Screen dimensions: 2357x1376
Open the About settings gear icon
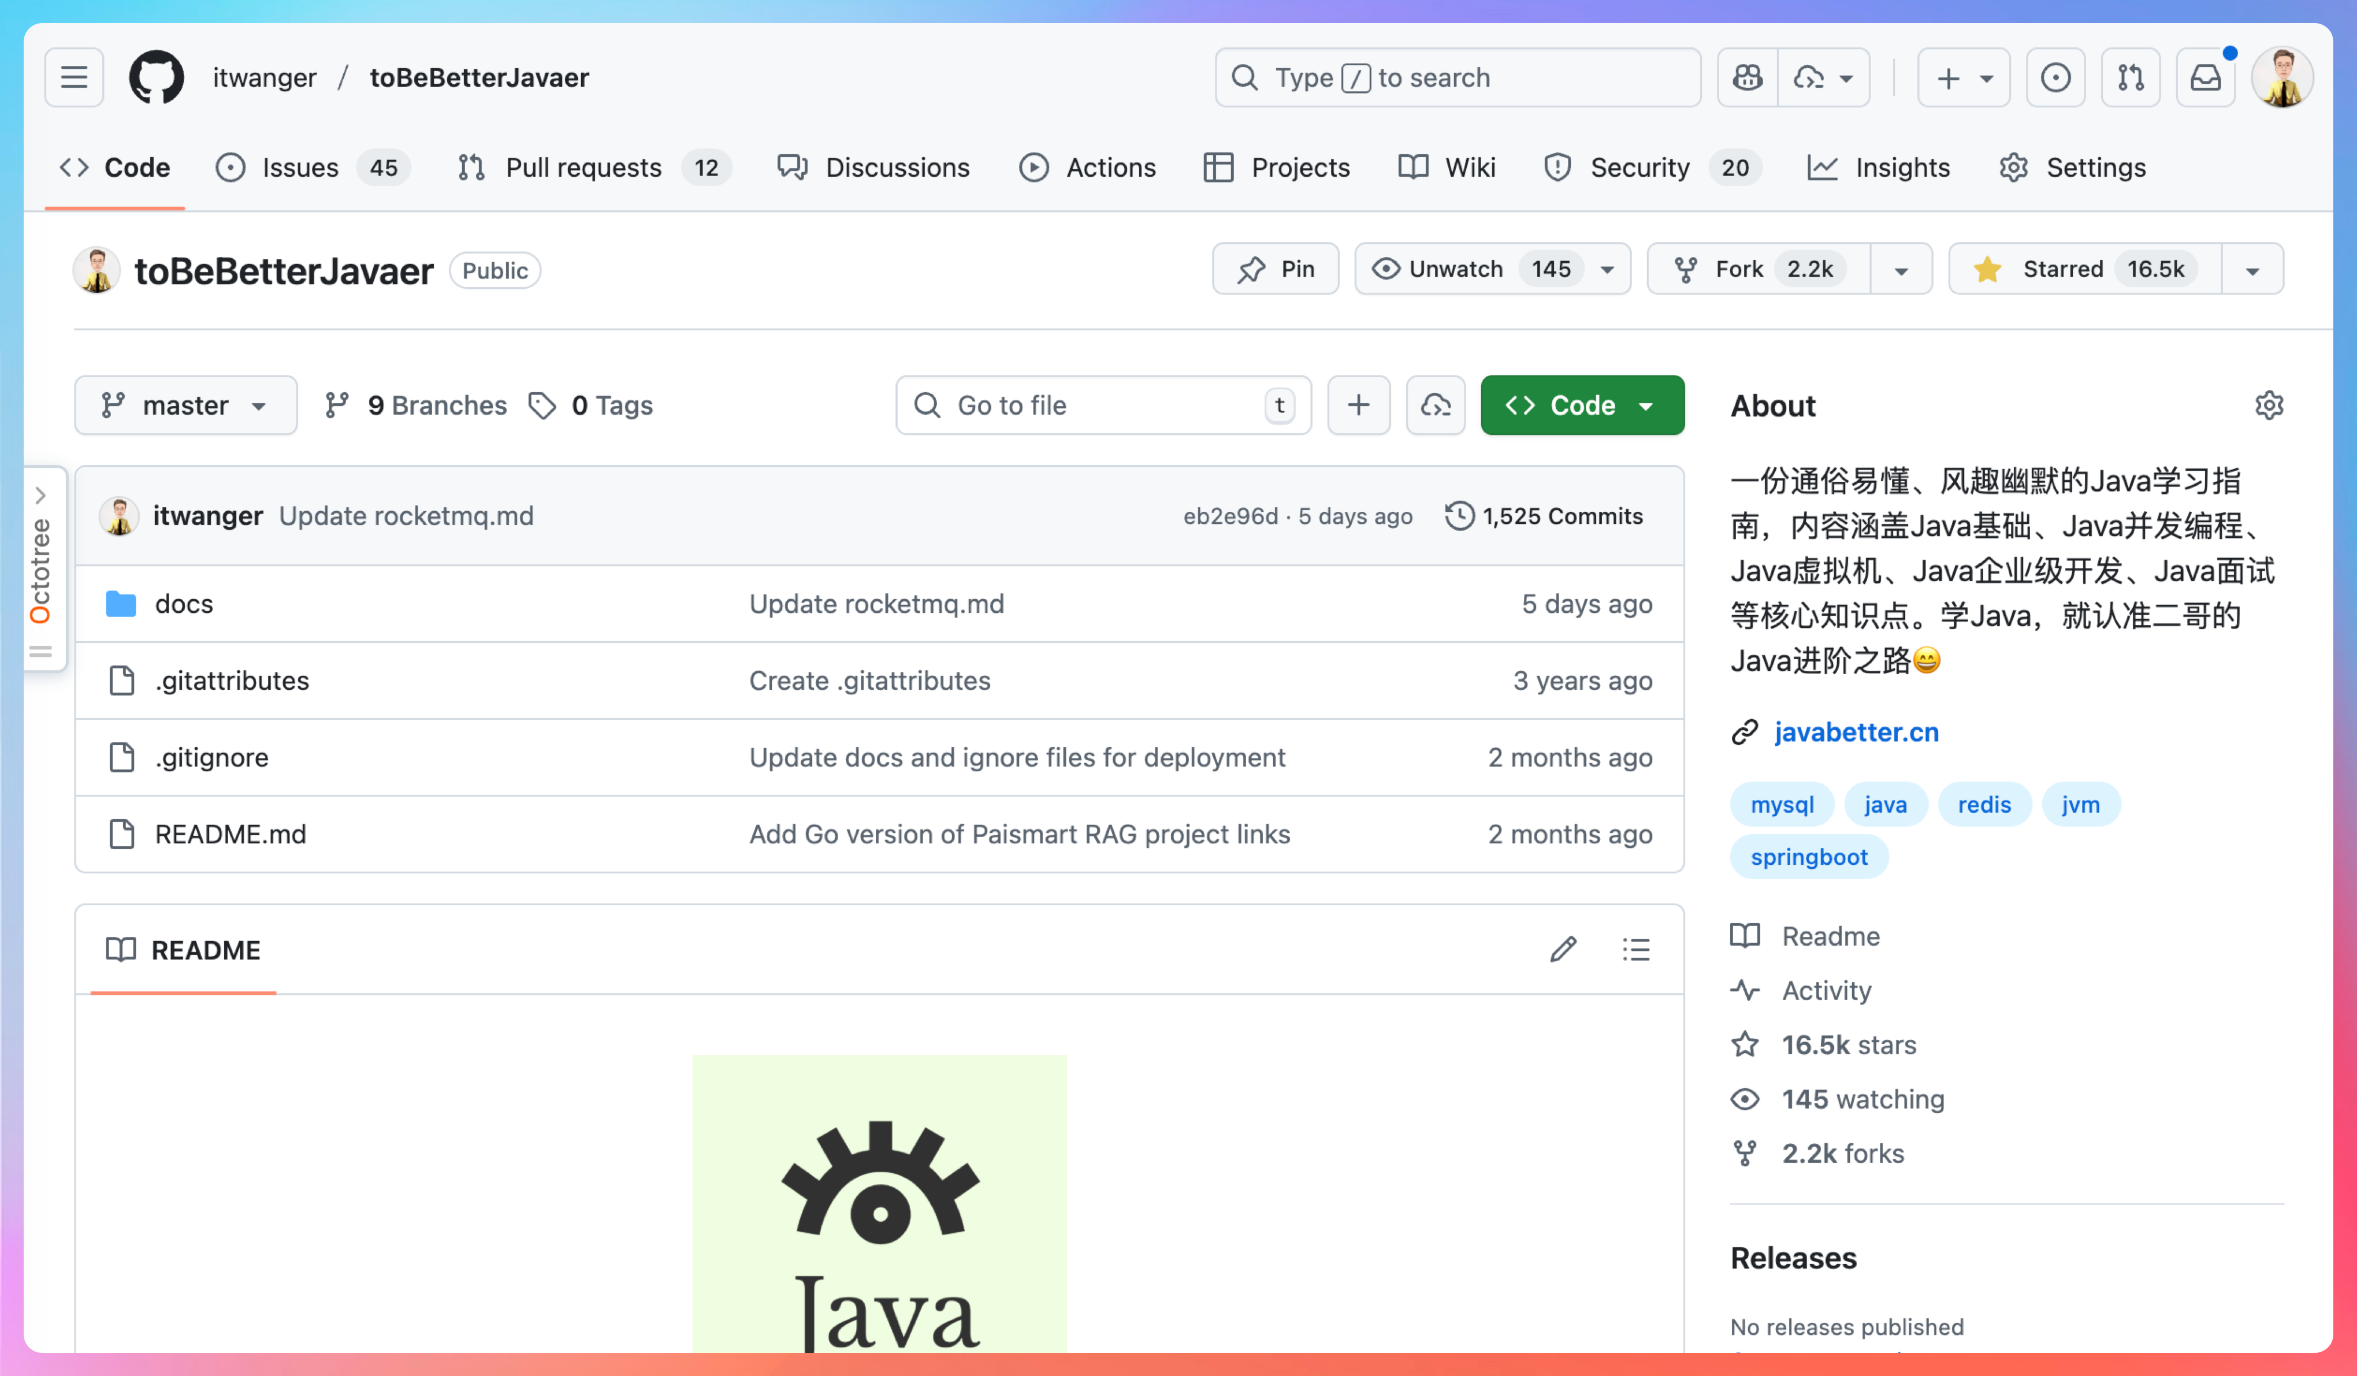coord(2269,405)
